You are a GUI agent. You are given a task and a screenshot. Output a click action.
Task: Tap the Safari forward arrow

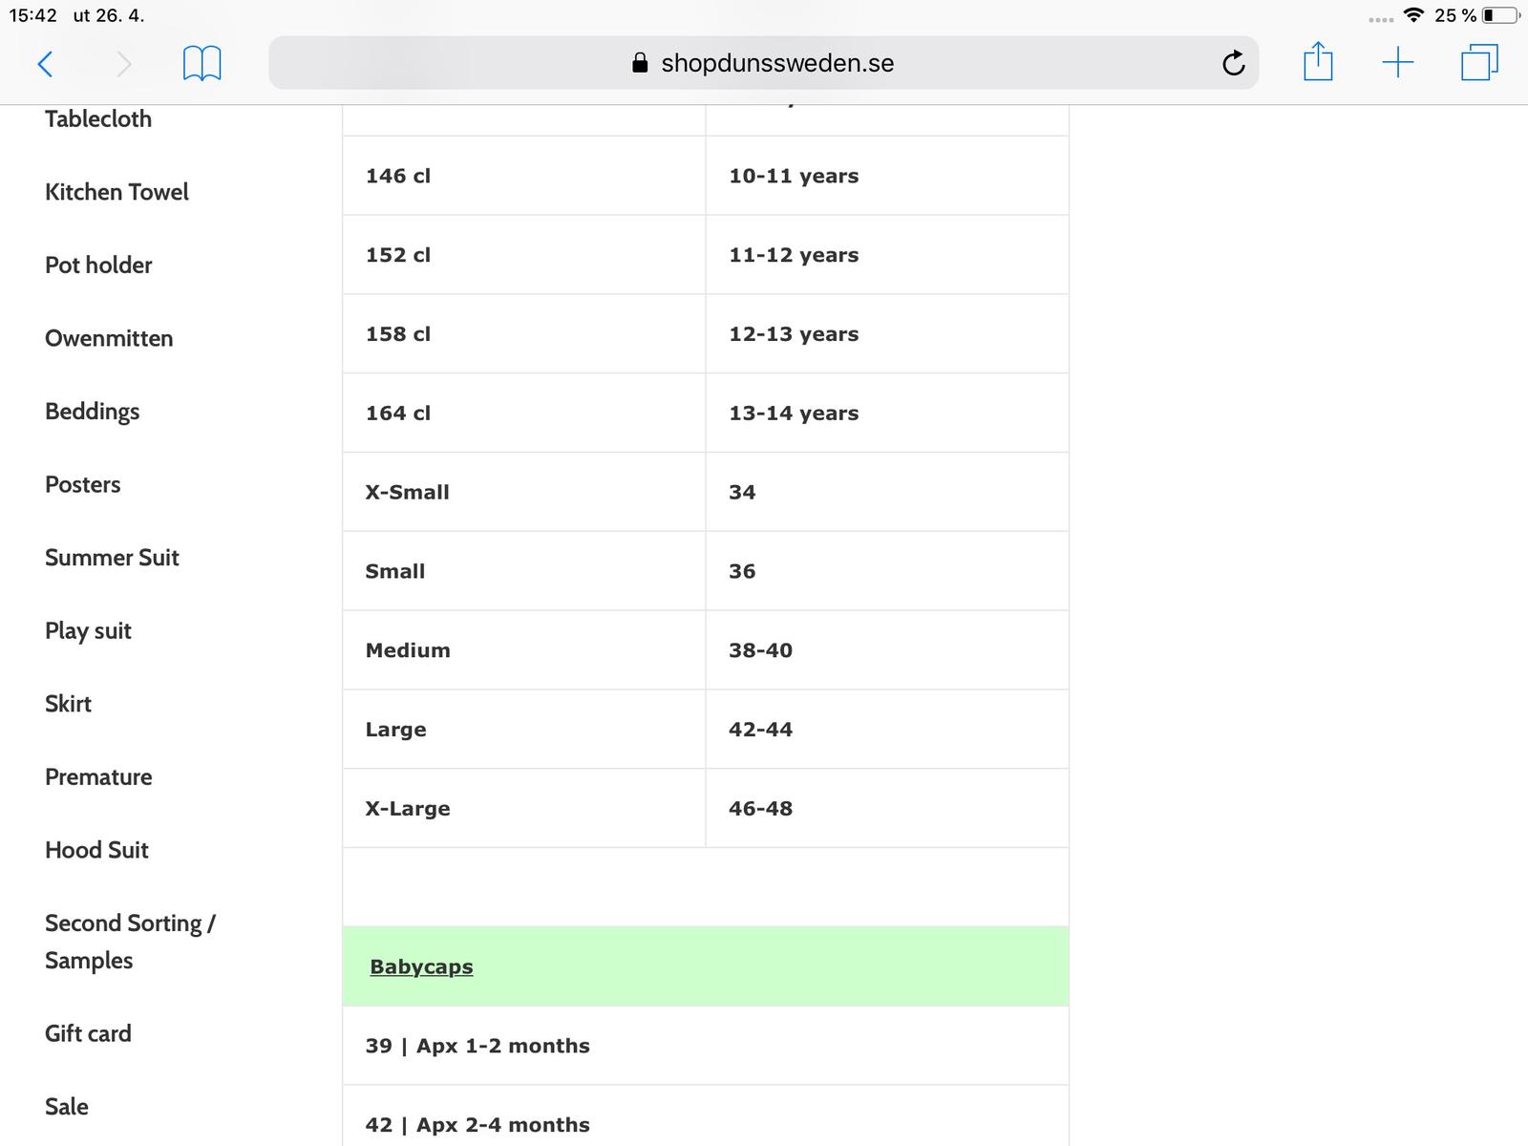[124, 64]
